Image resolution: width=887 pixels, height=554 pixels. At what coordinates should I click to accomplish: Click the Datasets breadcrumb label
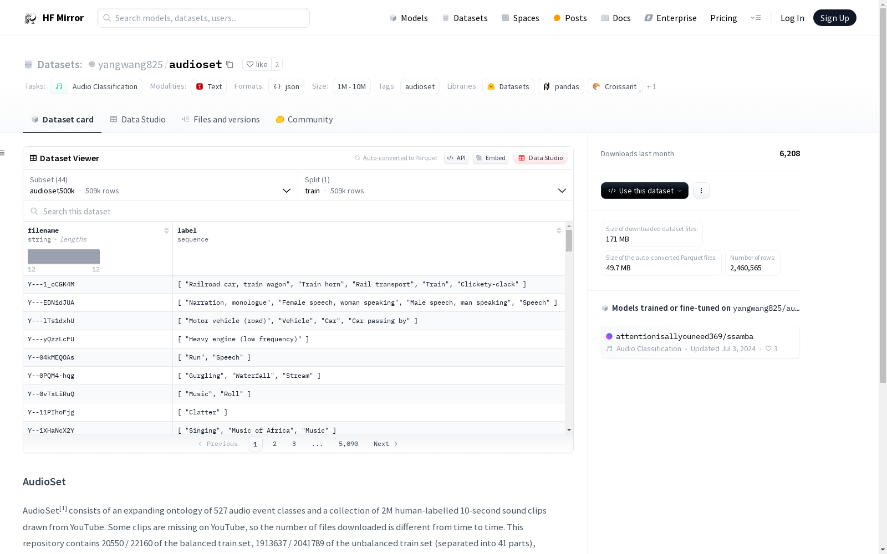[60, 64]
